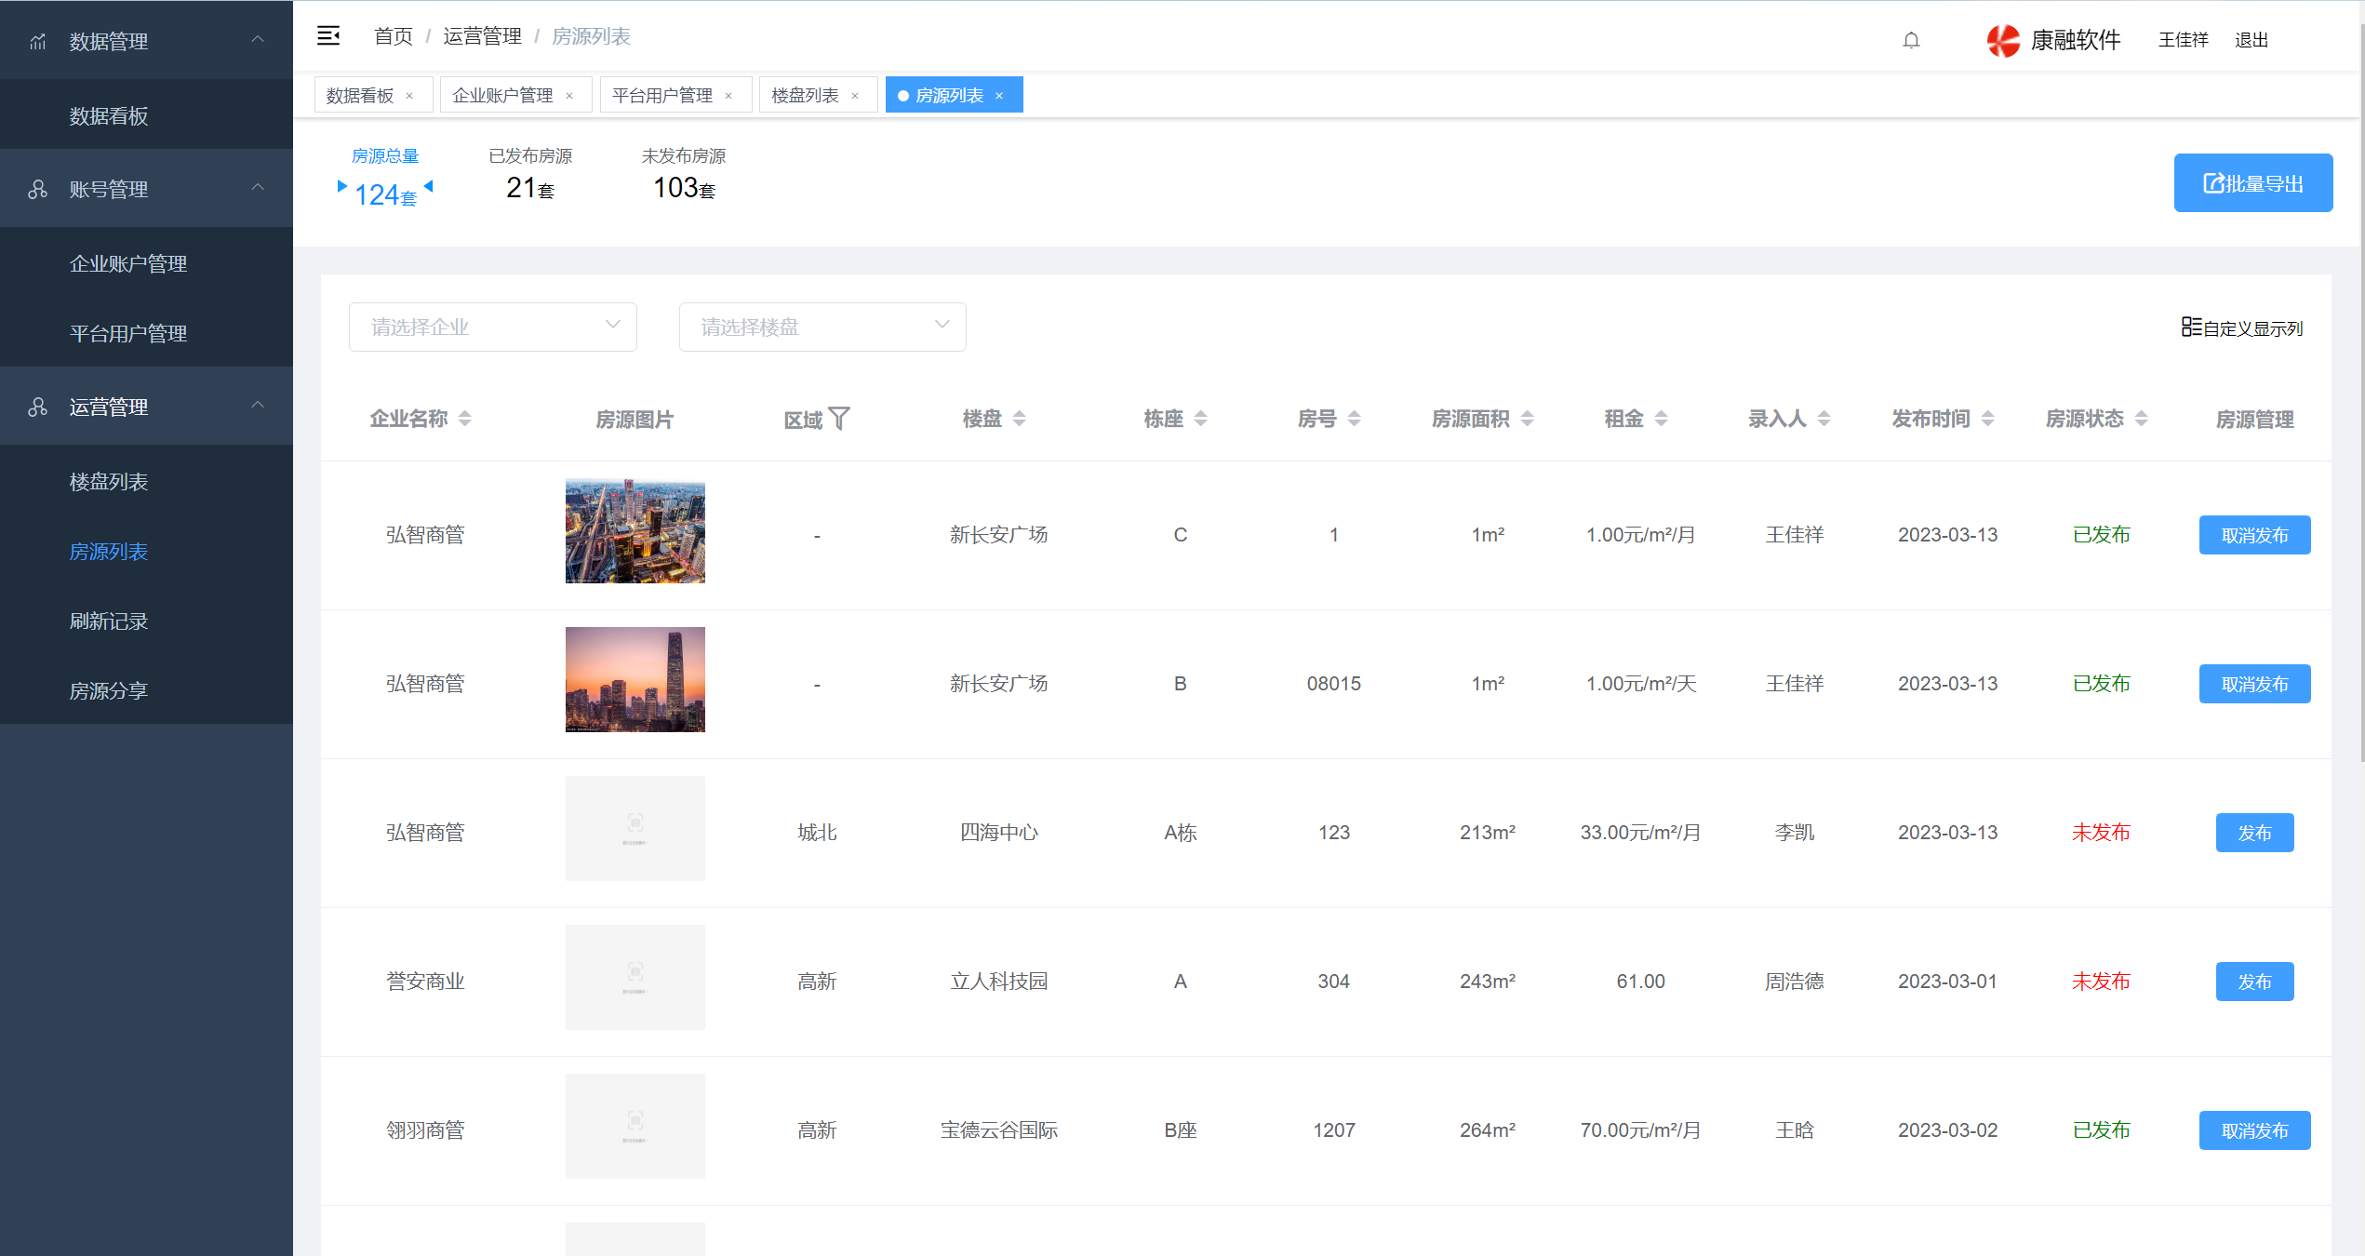Select the 未发布房源 103套 filter
The width and height of the screenshot is (2365, 1256).
click(684, 175)
